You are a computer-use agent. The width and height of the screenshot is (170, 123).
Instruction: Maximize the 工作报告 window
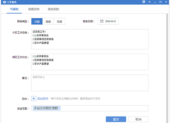(x=160, y=2)
